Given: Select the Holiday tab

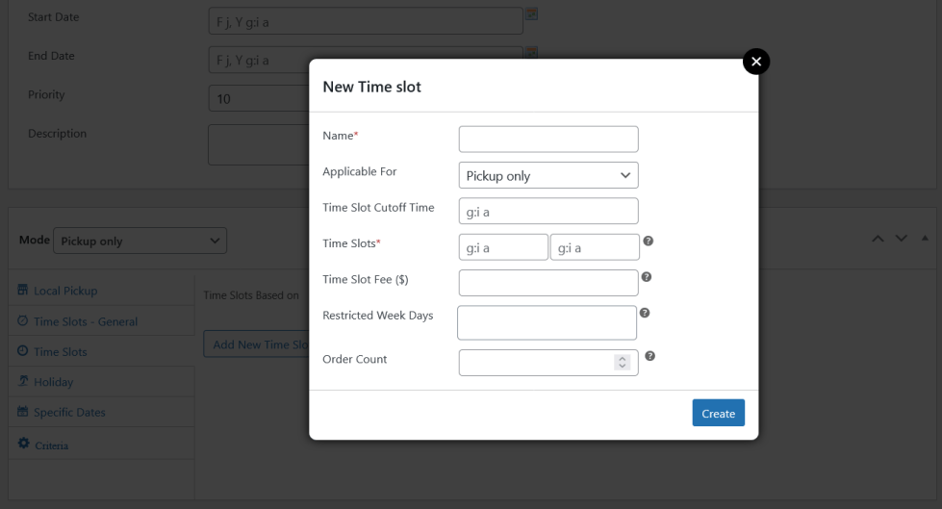Looking at the screenshot, I should 53,382.
